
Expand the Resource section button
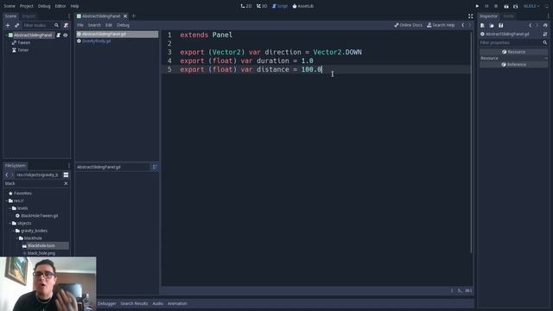513,52
